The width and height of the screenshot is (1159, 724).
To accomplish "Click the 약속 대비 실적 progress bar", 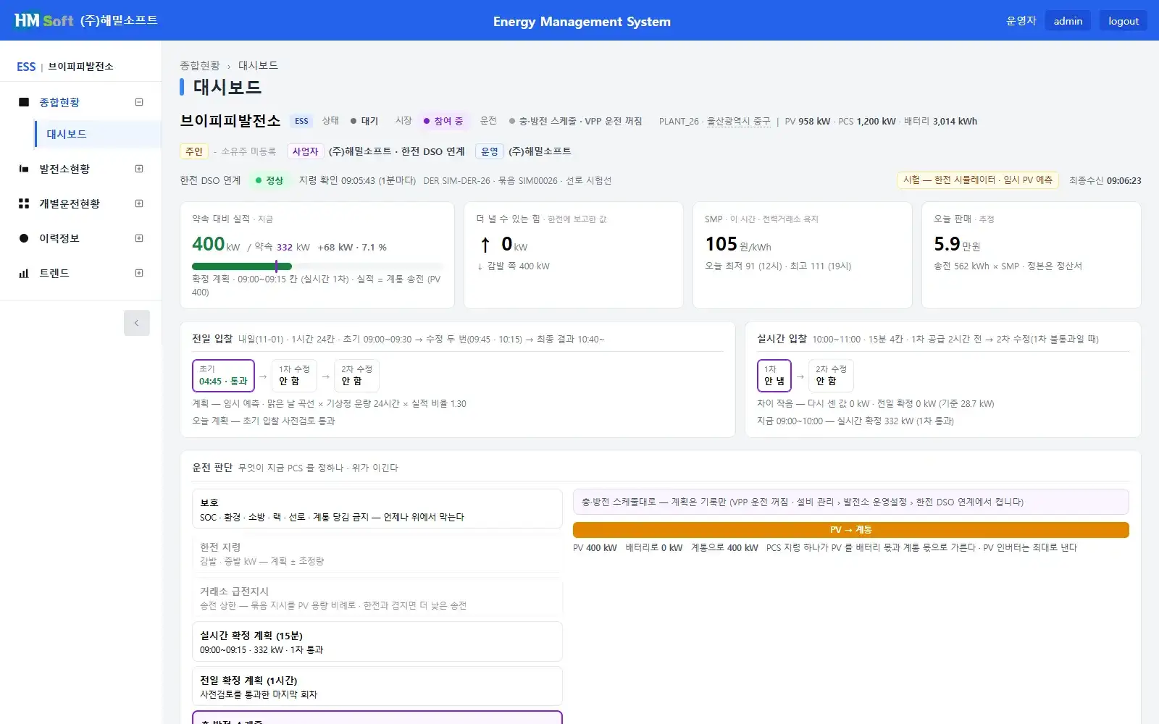I will (317, 266).
